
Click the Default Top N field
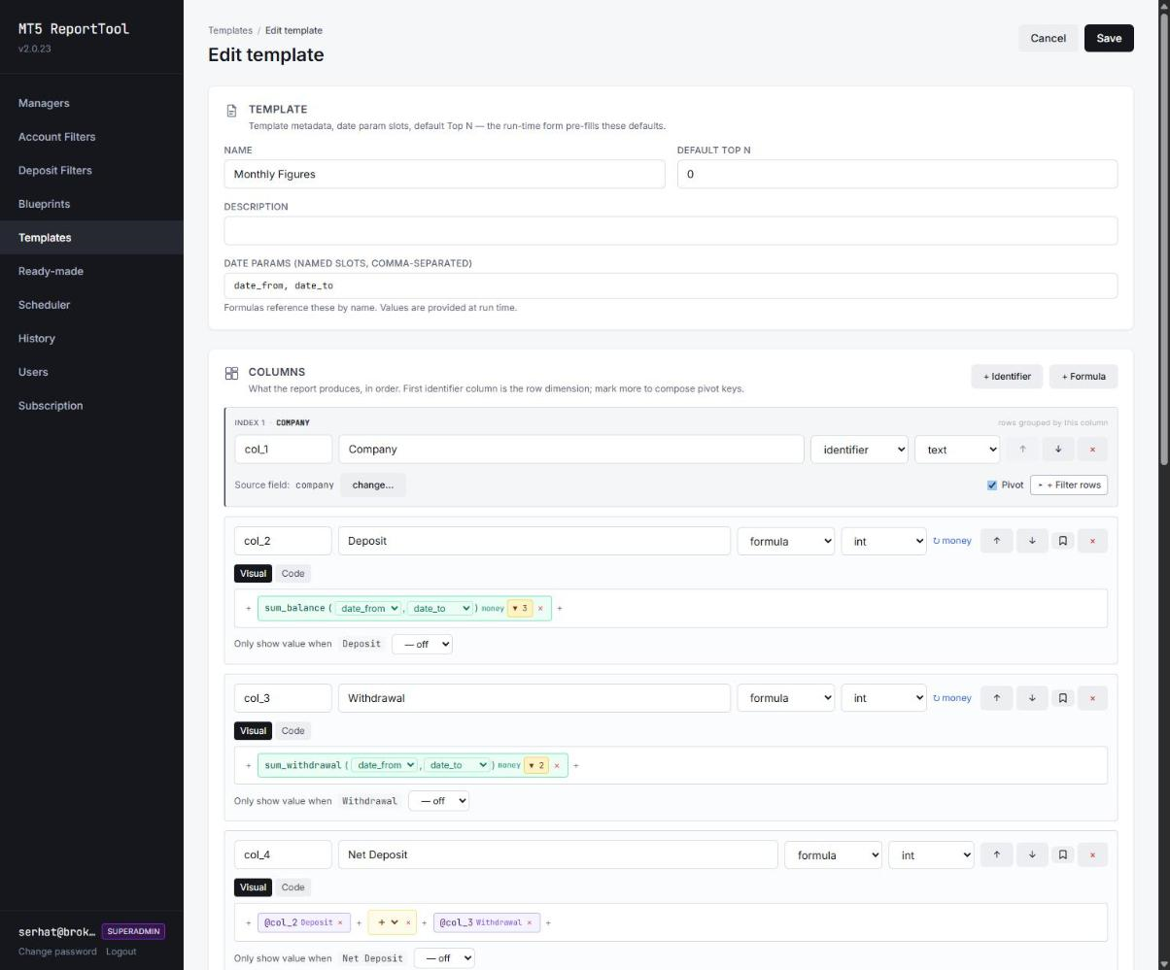897,175
